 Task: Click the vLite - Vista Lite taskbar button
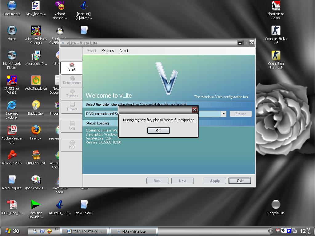coord(134,231)
